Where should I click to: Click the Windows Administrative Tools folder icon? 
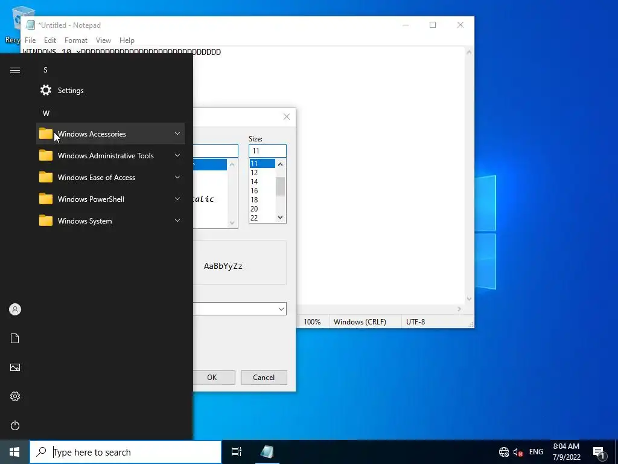[x=46, y=155]
